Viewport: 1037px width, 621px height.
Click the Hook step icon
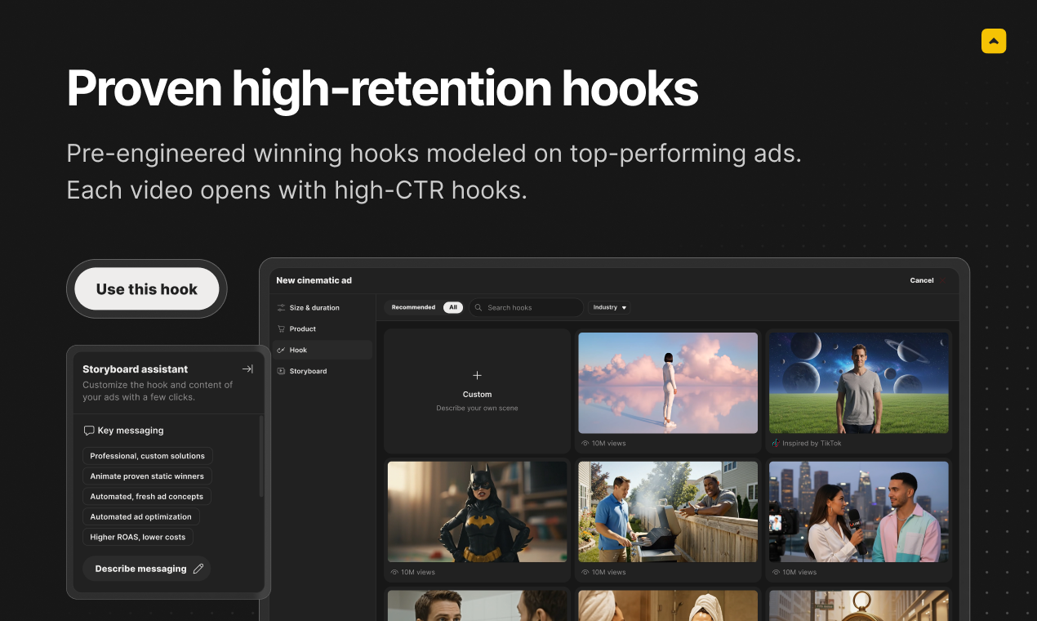tap(282, 351)
